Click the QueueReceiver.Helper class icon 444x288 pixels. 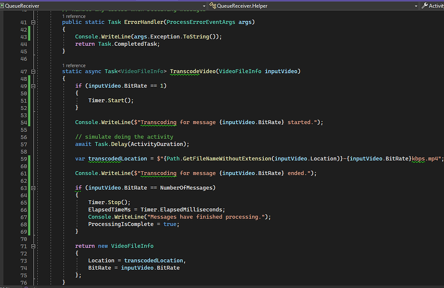click(x=212, y=5)
